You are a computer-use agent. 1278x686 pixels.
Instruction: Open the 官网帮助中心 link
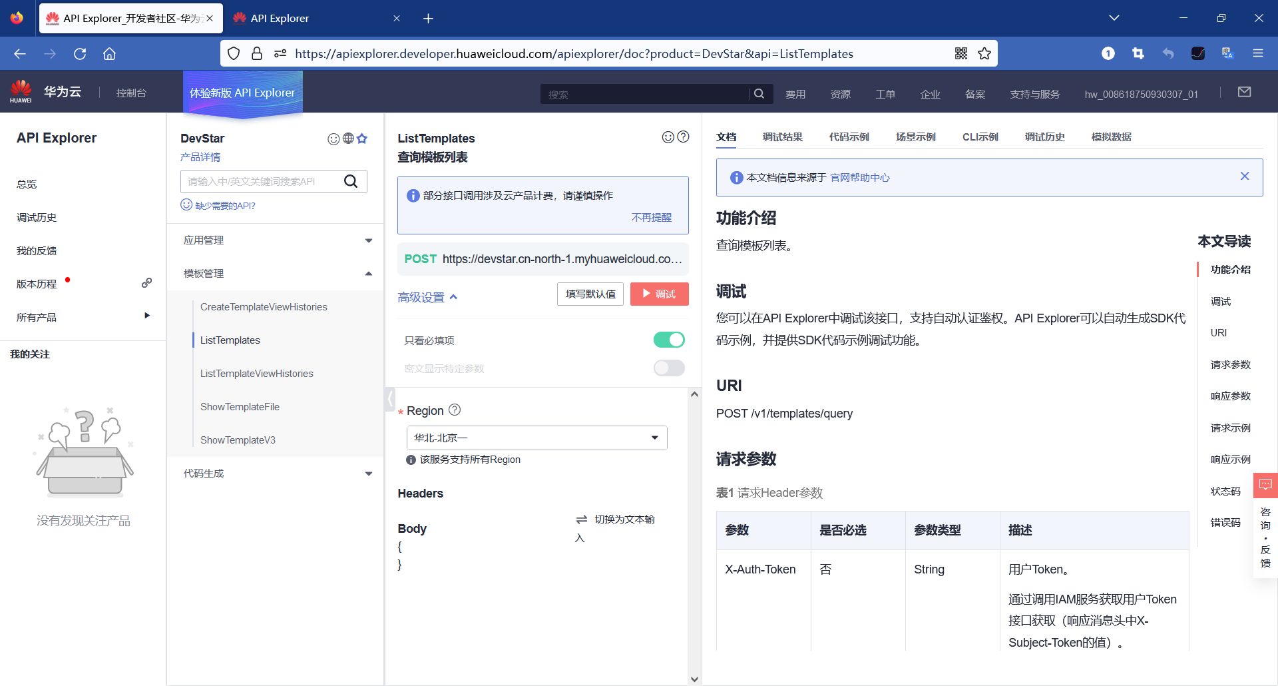tap(860, 178)
